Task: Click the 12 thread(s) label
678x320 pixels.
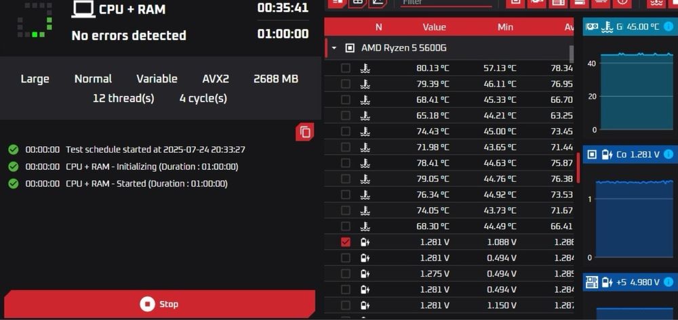Action: pyautogui.click(x=123, y=98)
